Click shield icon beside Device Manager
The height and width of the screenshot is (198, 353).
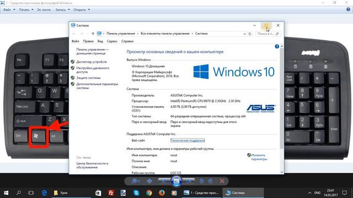(72, 62)
